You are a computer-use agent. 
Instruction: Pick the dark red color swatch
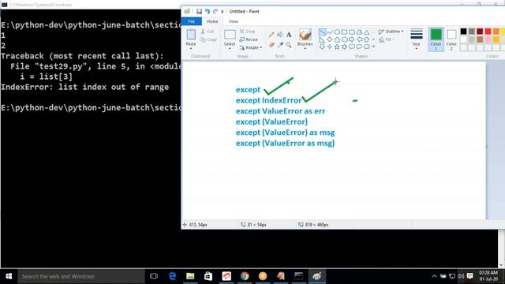480,32
